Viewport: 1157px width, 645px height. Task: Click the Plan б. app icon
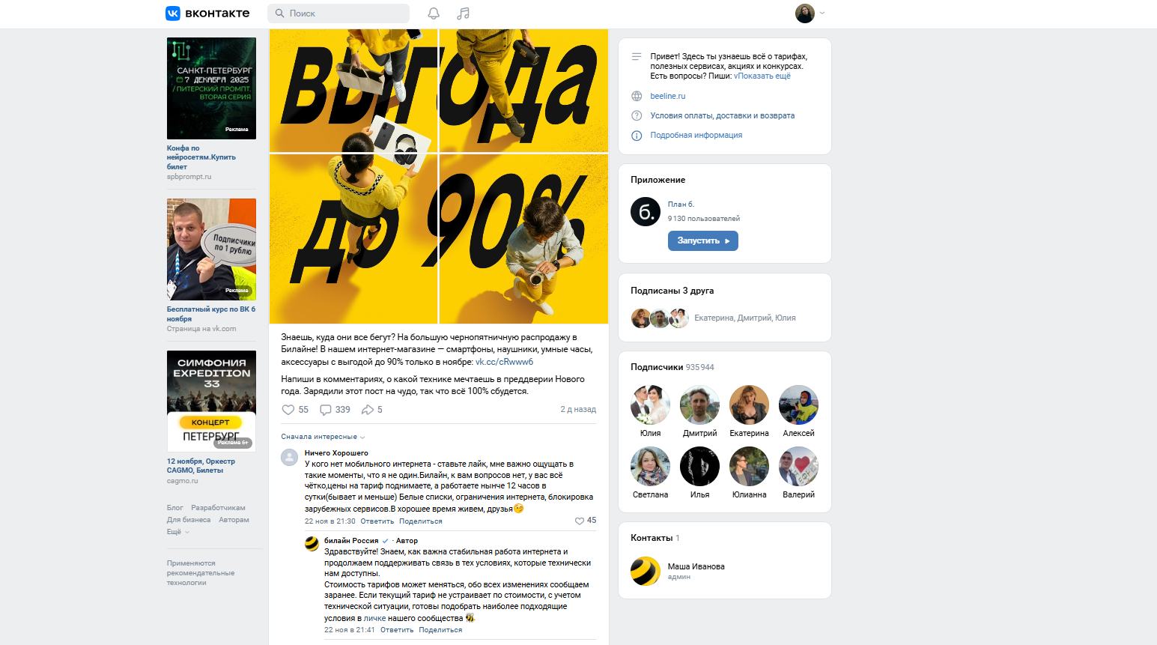pos(646,212)
